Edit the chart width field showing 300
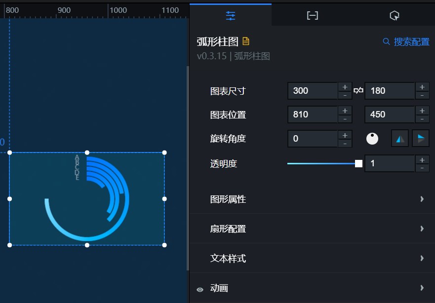 pyautogui.click(x=313, y=91)
